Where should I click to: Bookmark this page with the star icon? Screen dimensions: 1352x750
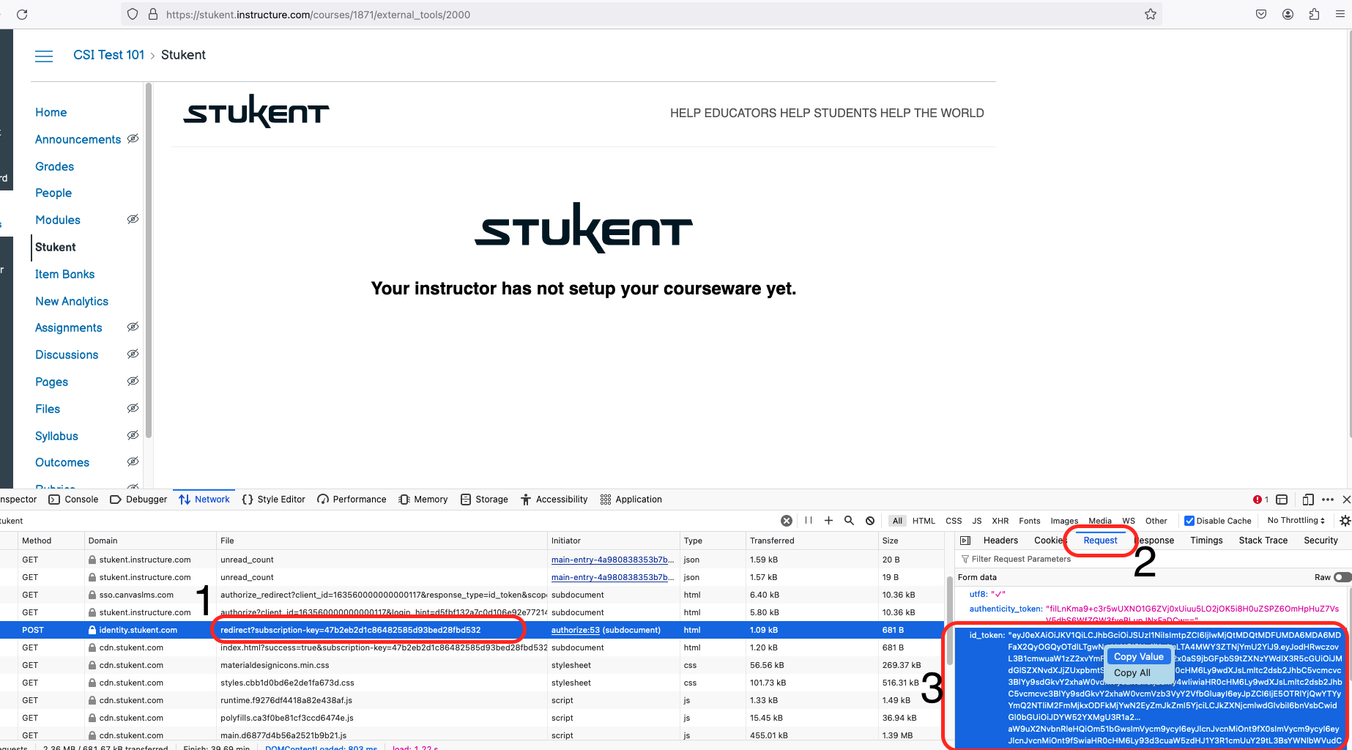point(1151,14)
